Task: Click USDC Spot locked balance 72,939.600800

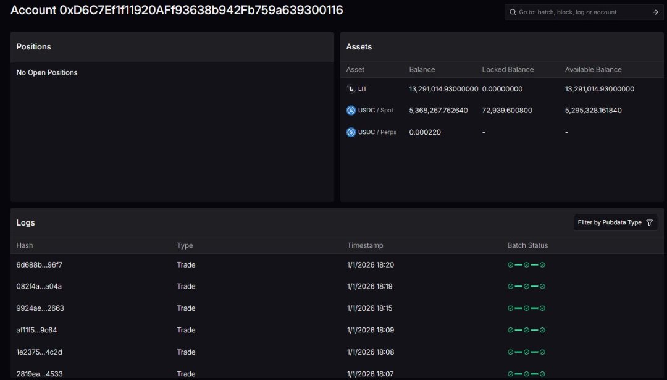Action: tap(507, 111)
